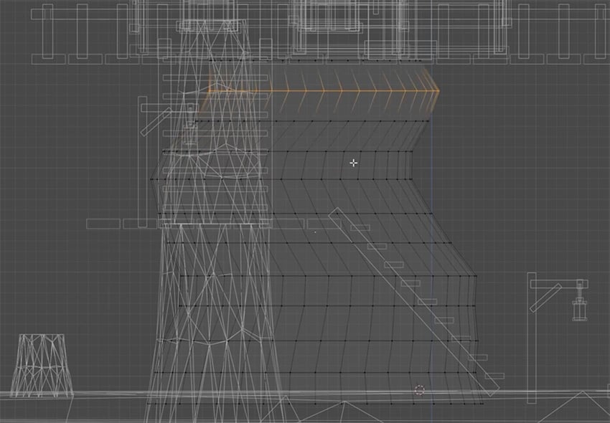Select the orange highlighted edge loop
Image resolution: width=610 pixels, height=423 pixels.
tap(323, 91)
